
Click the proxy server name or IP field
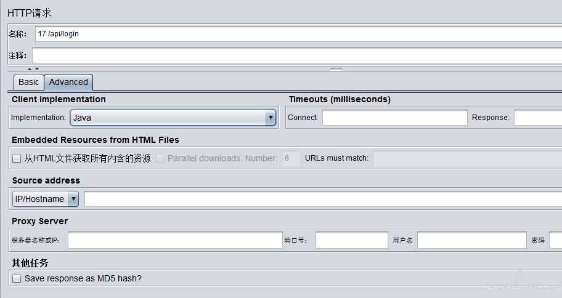174,241
